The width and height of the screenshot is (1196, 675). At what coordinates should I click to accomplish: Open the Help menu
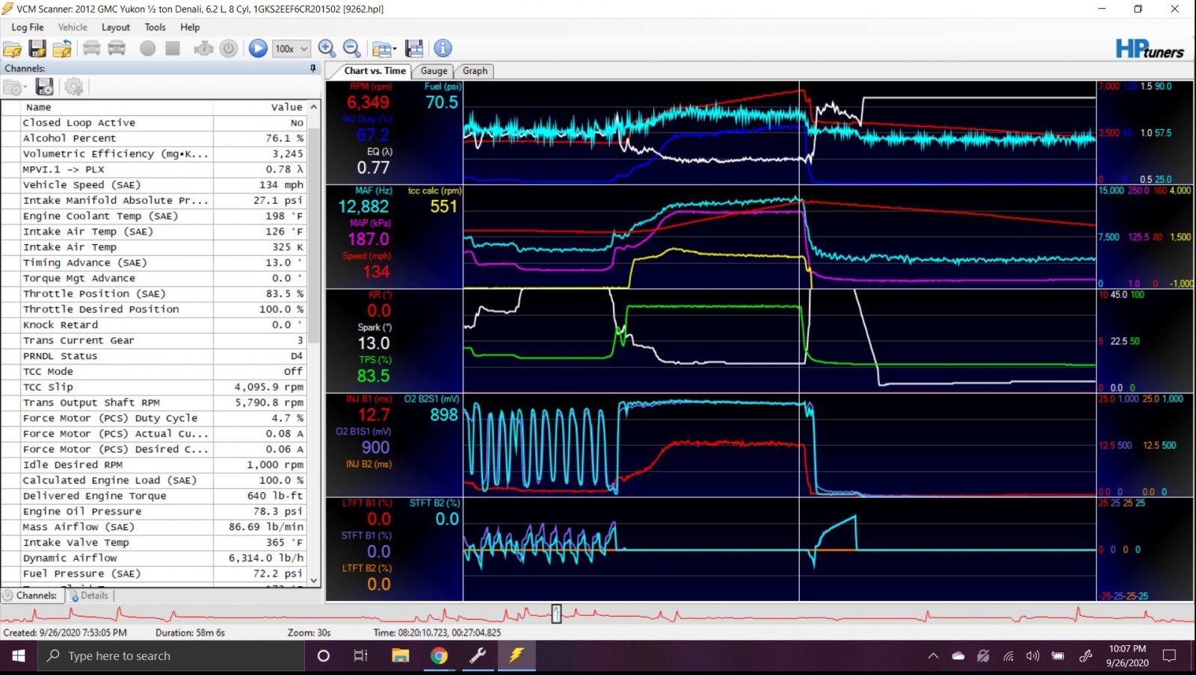[190, 27]
